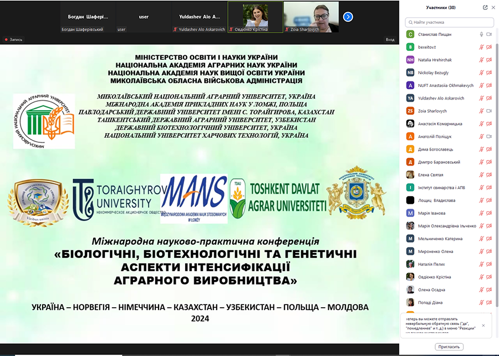Click the camera-off icon for Марія Іванова
Viewport: 499px width, 356px height.
[489, 213]
